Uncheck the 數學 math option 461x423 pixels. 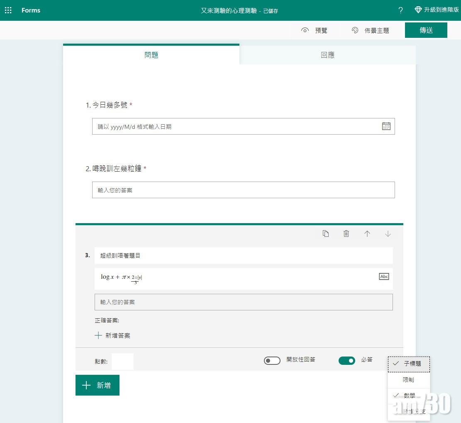[409, 396]
